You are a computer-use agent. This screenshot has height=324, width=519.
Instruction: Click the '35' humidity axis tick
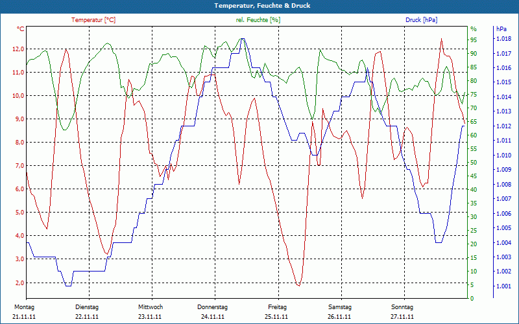(474, 203)
